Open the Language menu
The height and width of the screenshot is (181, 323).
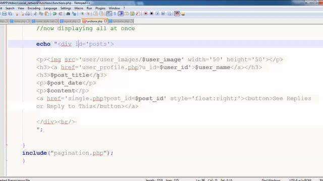pos(50,8)
